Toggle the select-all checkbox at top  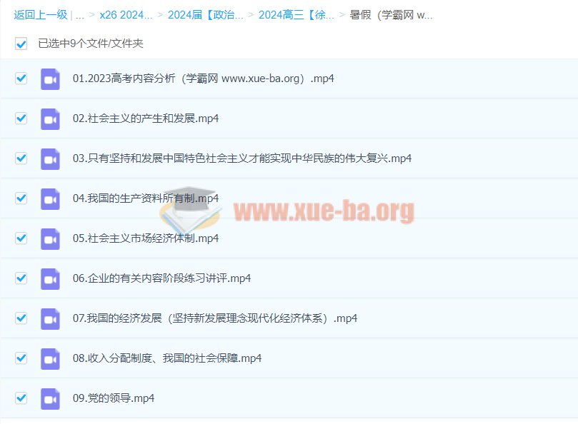point(21,44)
